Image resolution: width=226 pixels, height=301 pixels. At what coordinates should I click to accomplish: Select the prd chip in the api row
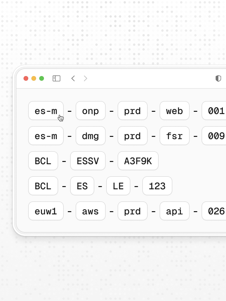(x=133, y=211)
